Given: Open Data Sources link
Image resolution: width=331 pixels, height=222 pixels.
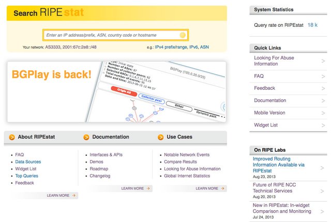Looking at the screenshot, I should (28, 162).
